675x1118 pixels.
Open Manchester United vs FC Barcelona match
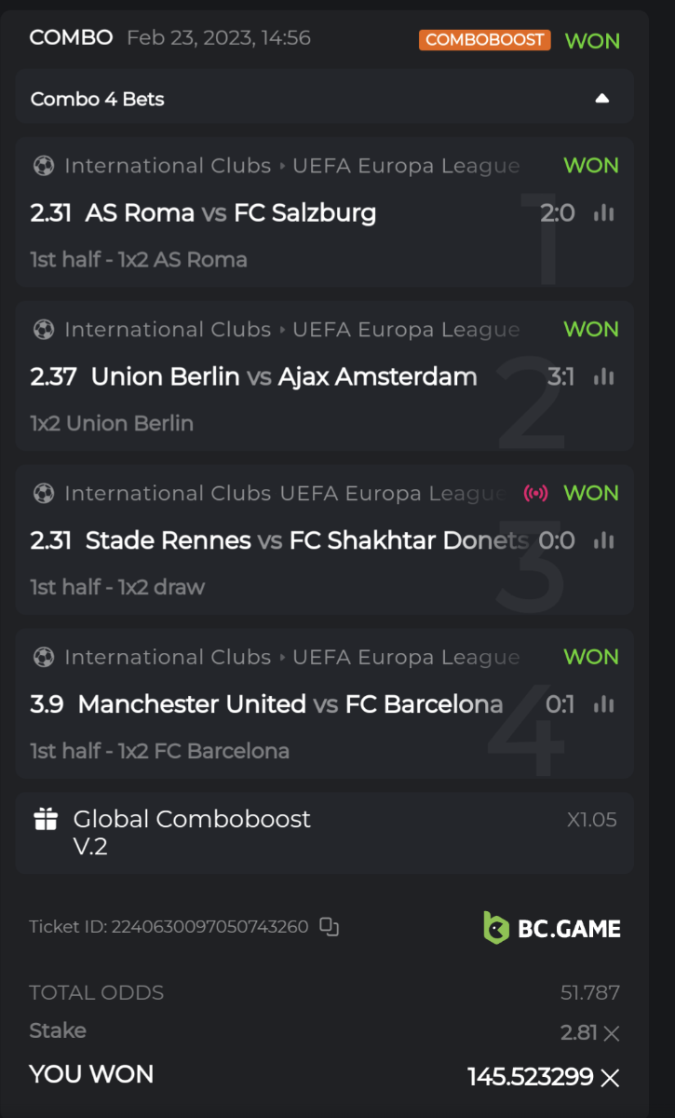coord(290,705)
